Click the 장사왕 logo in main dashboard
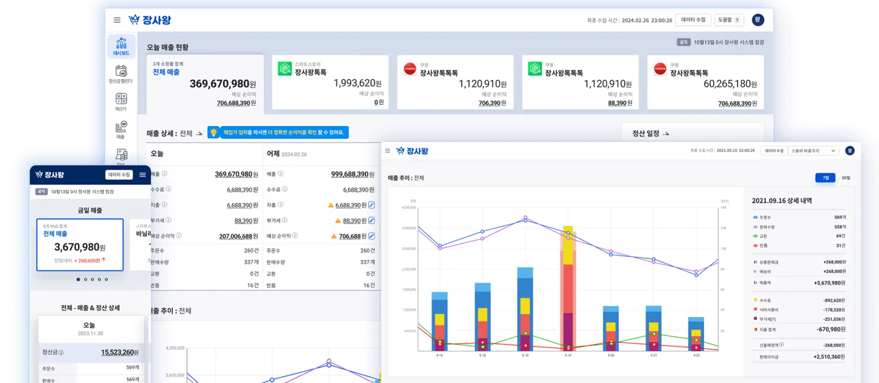Screen dimensions: 879x383 pyautogui.click(x=150, y=20)
